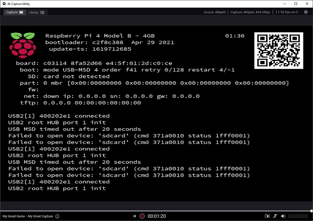Image resolution: width=313 pixels, height=221 pixels.
Task: Click the 'tftp: 0.0.0.0' line
Action: (80, 103)
